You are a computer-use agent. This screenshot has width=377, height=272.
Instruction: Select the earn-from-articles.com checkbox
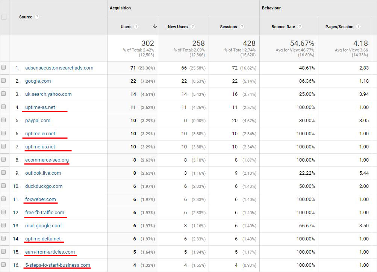click(3, 251)
